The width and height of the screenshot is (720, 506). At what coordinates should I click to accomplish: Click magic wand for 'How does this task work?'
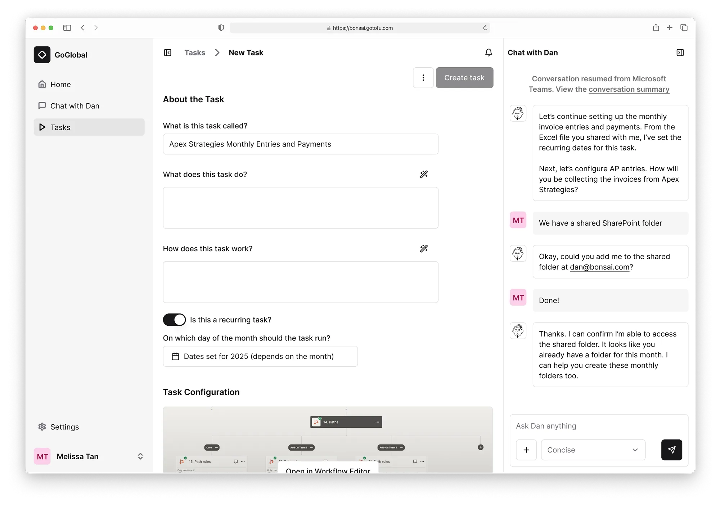coord(424,249)
